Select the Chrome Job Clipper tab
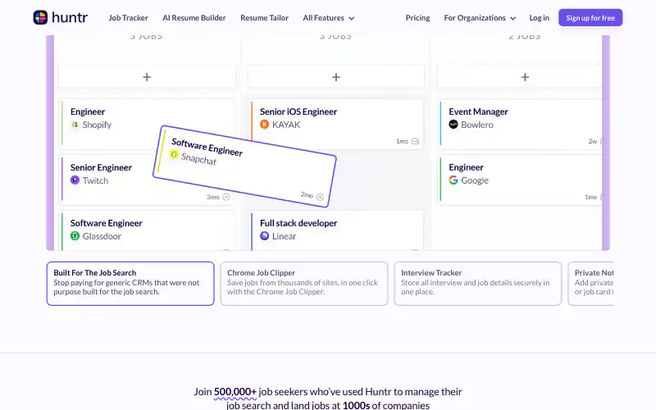This screenshot has width=656, height=410. [x=304, y=284]
